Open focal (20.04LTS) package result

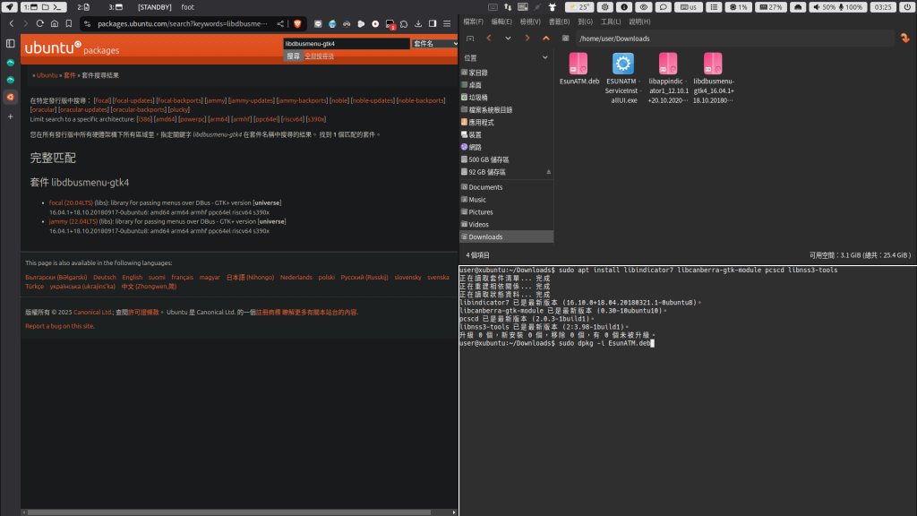(71, 203)
